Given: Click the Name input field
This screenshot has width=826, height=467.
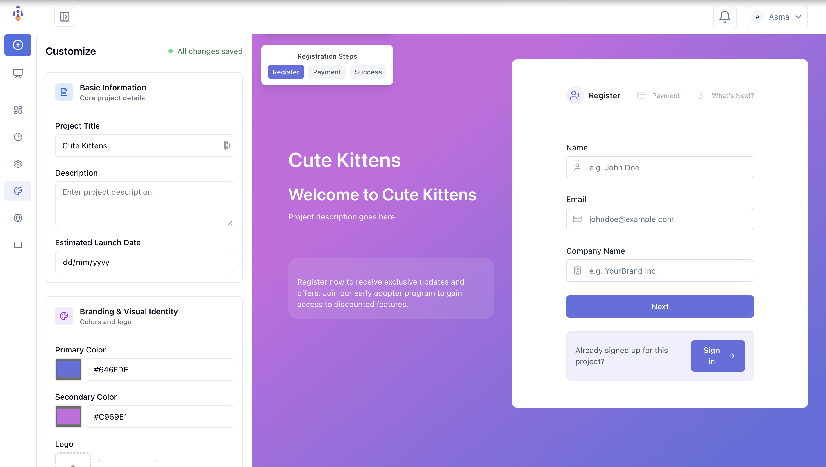Looking at the screenshot, I should coord(660,168).
